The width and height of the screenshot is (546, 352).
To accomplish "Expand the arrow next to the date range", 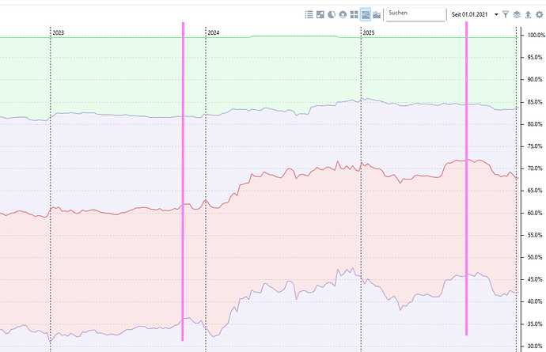I will coord(496,14).
